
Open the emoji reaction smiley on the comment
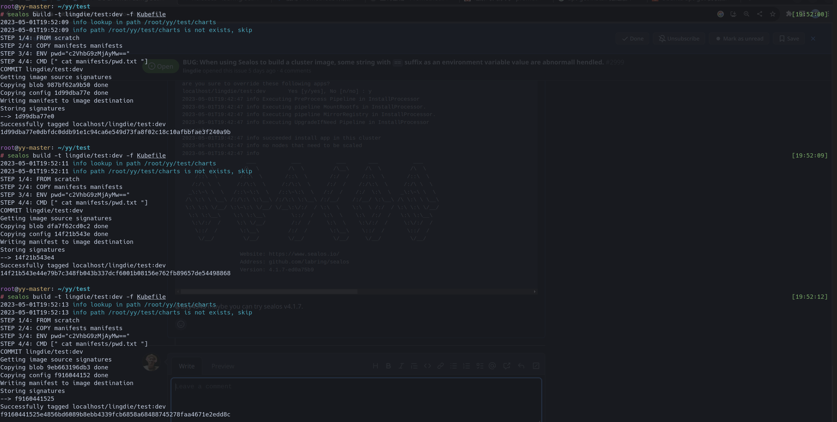[181, 324]
